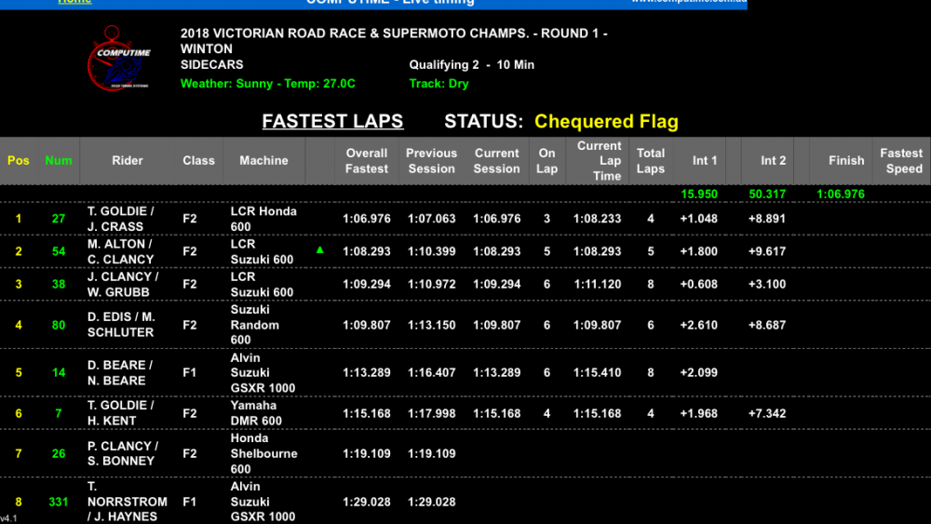931x524 pixels.
Task: Click the Machine column header
Action: pyautogui.click(x=263, y=161)
